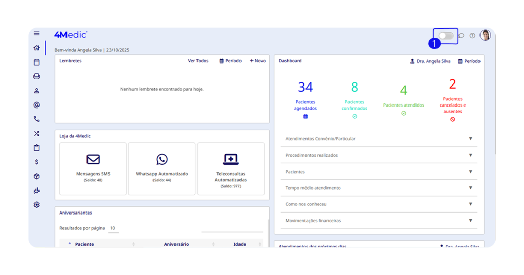
Task: Open Resultados por página dropdown
Action: tap(113, 228)
